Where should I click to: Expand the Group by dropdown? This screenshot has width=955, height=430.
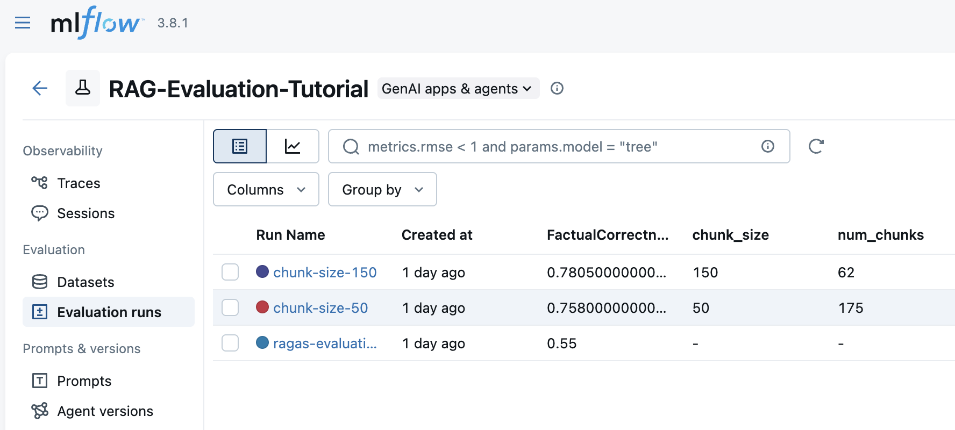[x=382, y=190]
